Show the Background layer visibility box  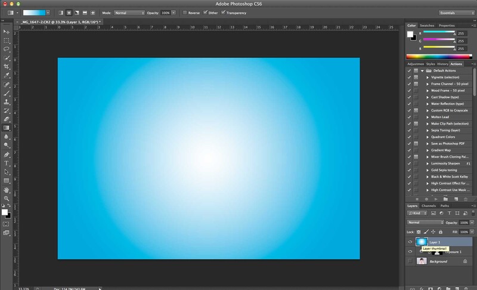(410, 261)
